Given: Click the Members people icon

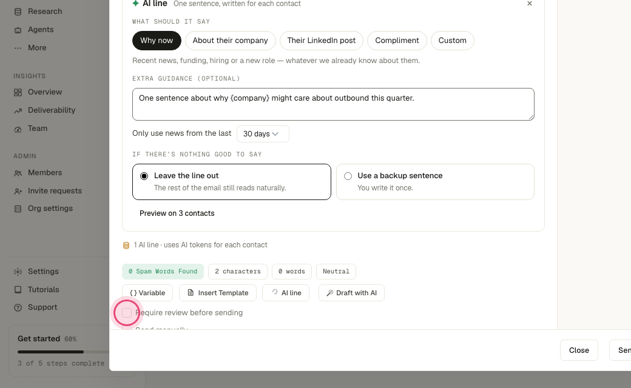Looking at the screenshot, I should [x=18, y=173].
